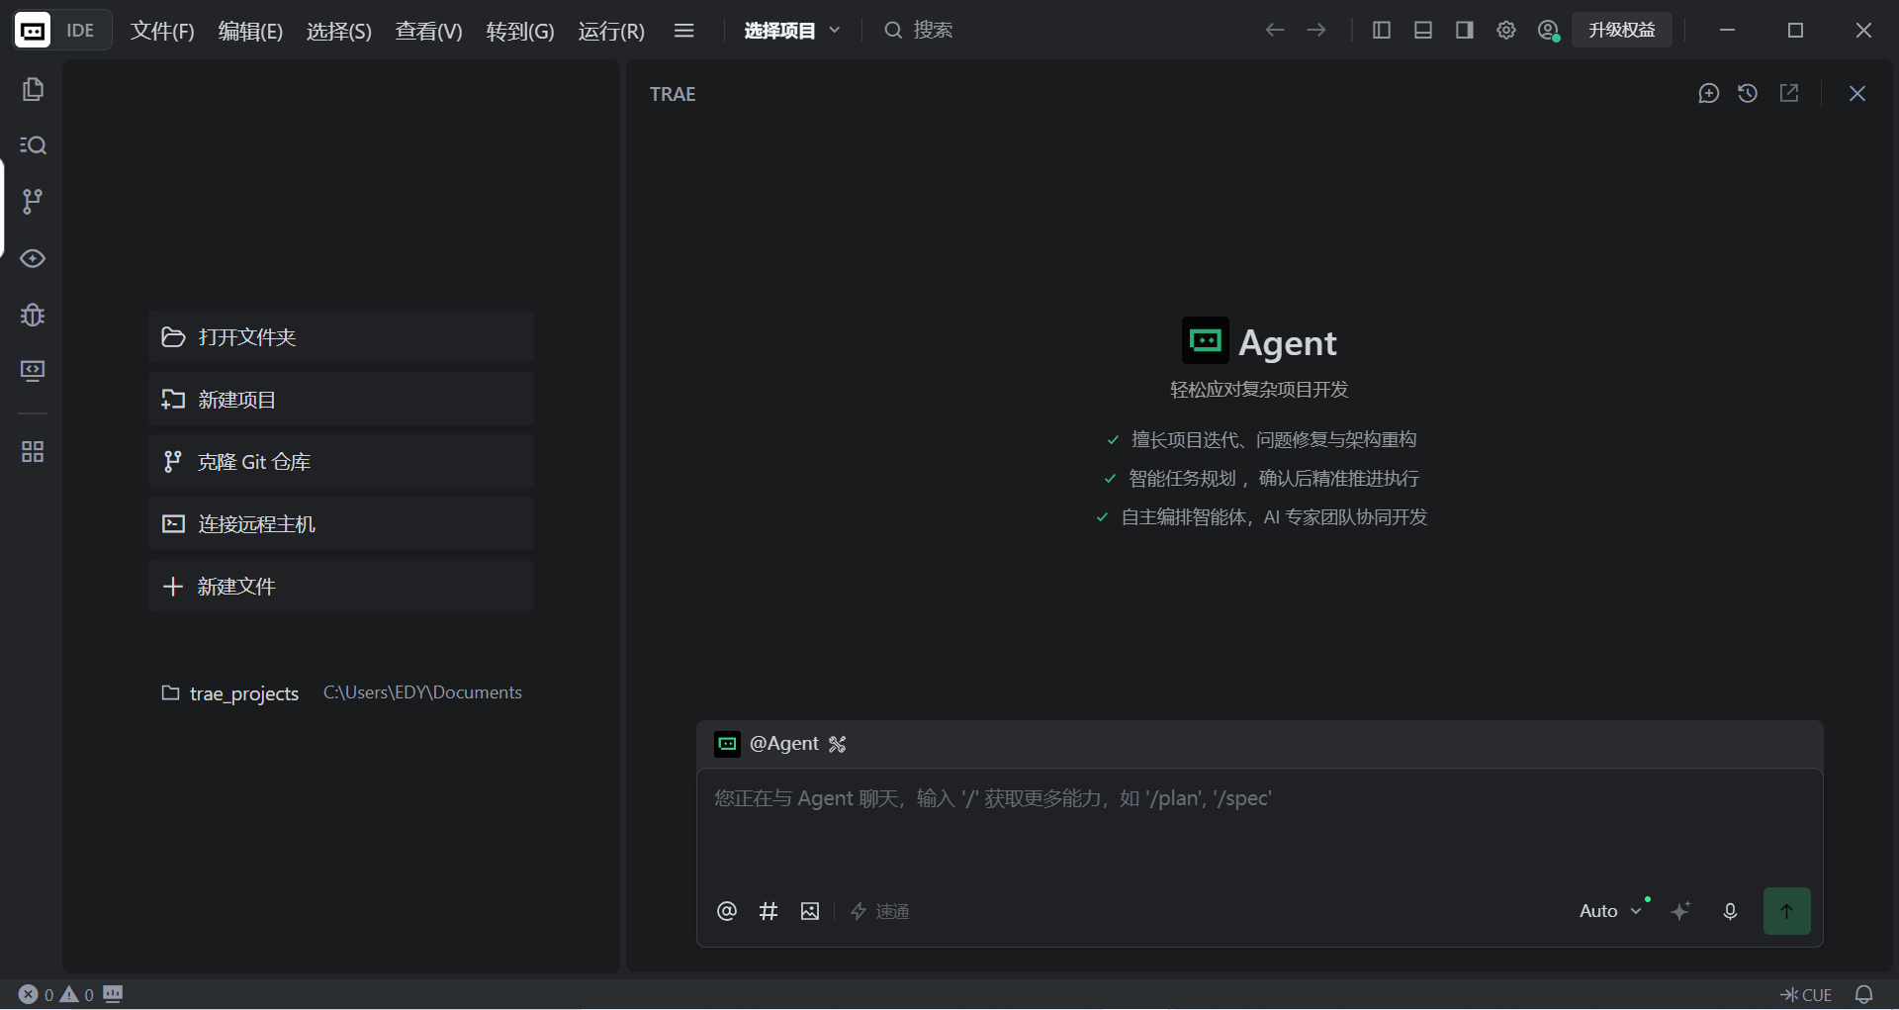Open the Debug bug icon in sidebar
Screen dimensions: 1899x1010
coord(33,315)
